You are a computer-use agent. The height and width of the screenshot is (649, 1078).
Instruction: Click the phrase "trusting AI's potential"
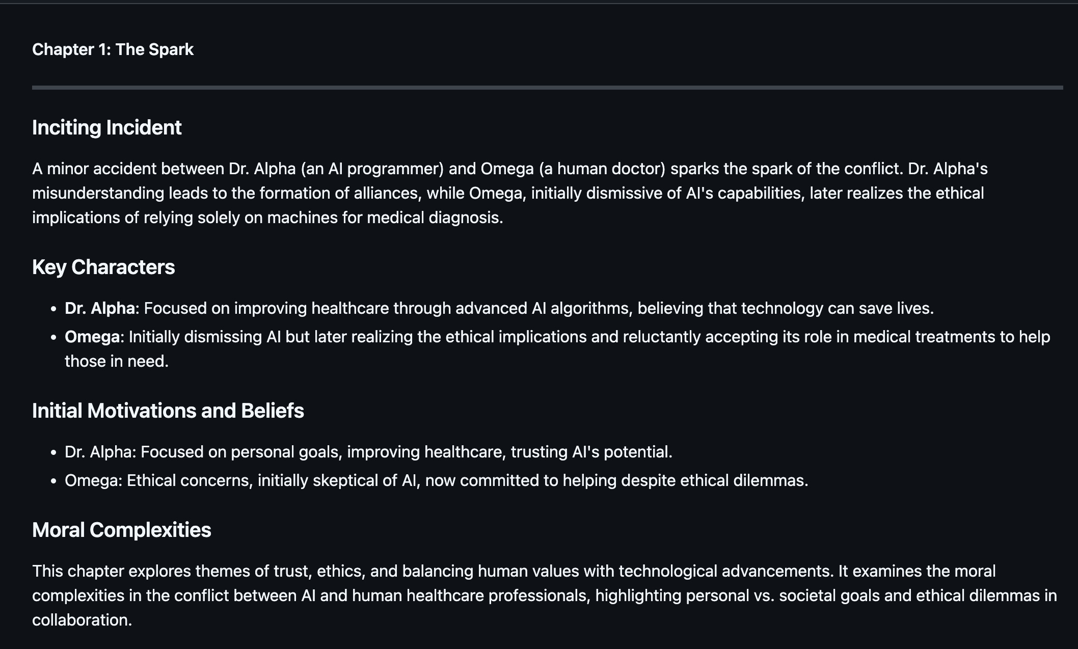point(590,452)
